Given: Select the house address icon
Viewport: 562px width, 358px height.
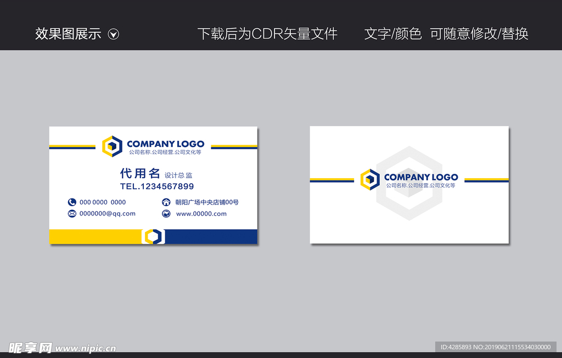Looking at the screenshot, I should click(166, 202).
